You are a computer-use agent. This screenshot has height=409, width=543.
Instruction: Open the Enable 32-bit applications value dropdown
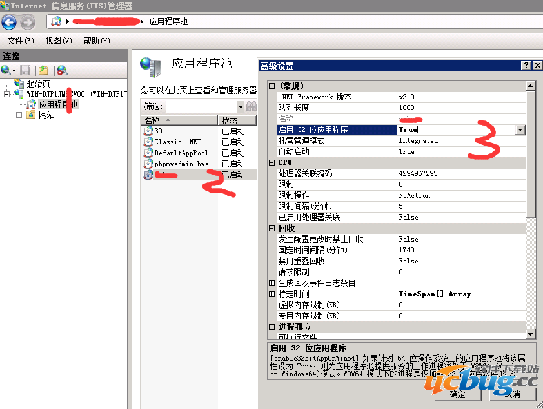click(520, 130)
